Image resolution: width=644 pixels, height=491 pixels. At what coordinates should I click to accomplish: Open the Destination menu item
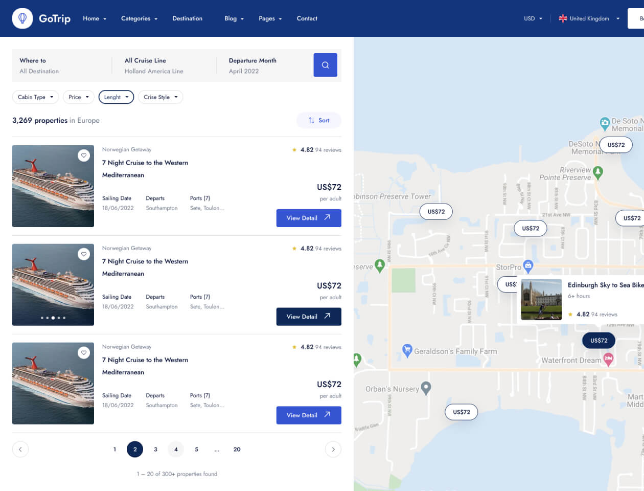(x=187, y=18)
